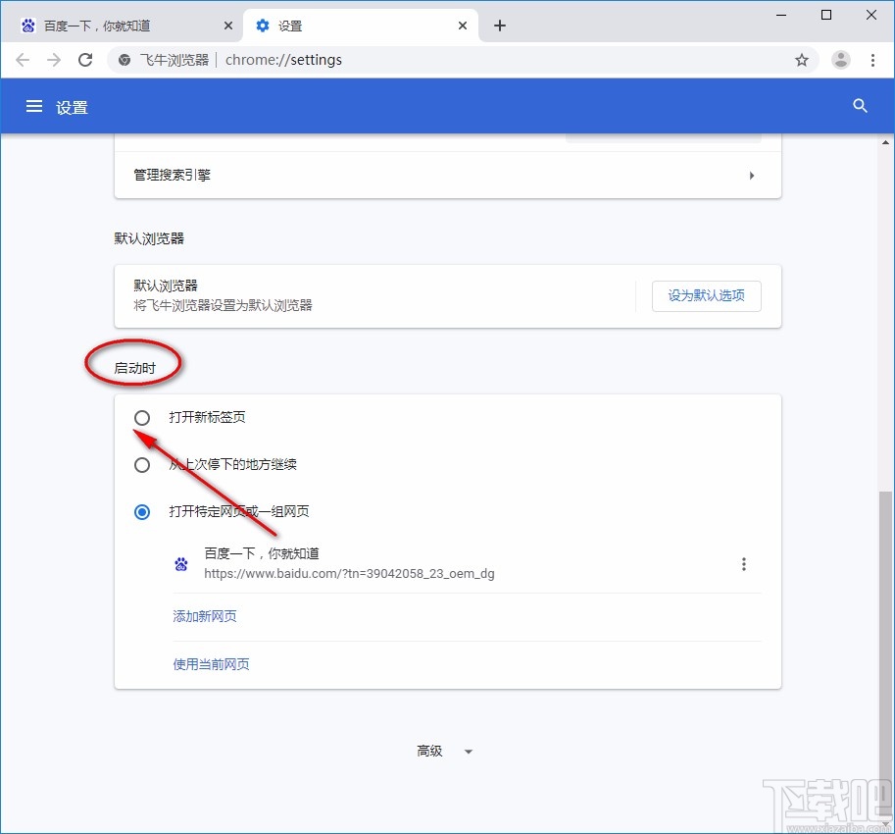Bookmark this page with the star icon

point(802,60)
